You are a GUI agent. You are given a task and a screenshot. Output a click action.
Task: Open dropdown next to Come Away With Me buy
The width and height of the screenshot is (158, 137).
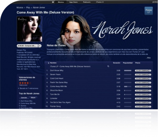[x=150, y=87]
